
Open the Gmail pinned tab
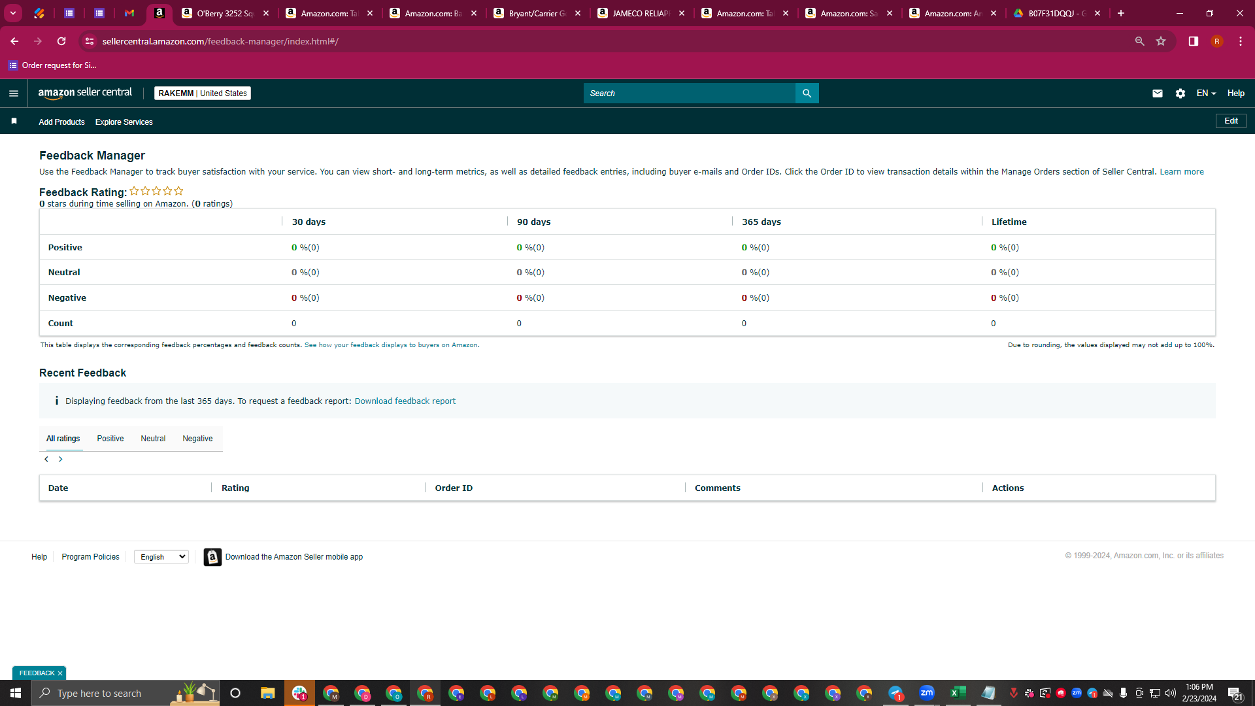(129, 13)
